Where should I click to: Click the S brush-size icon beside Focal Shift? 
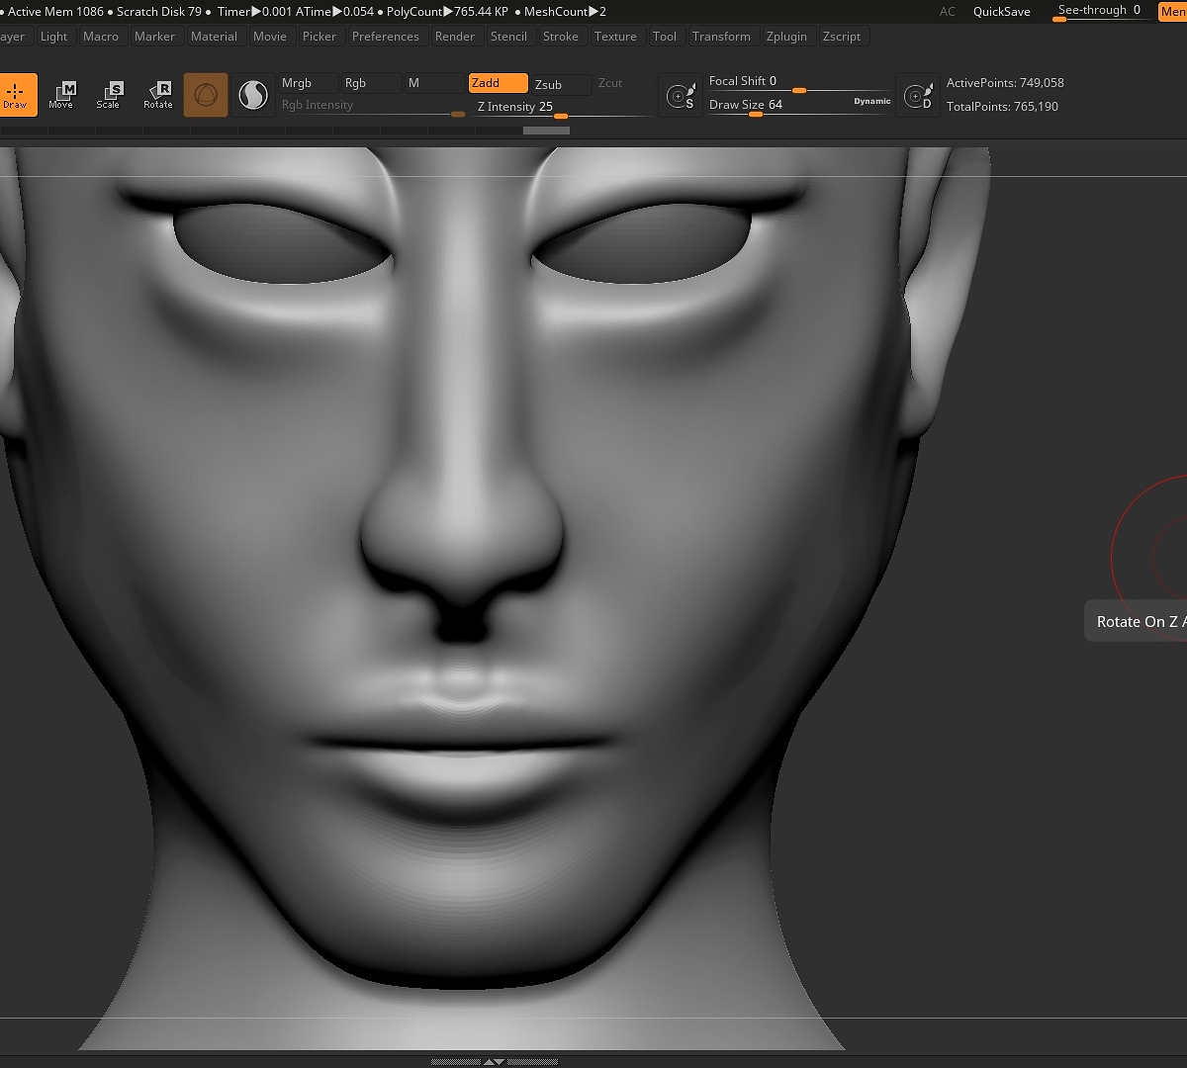click(681, 95)
